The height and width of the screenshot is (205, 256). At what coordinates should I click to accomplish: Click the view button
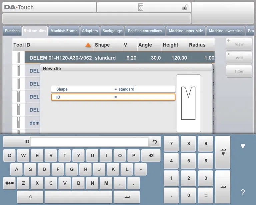click(x=239, y=44)
